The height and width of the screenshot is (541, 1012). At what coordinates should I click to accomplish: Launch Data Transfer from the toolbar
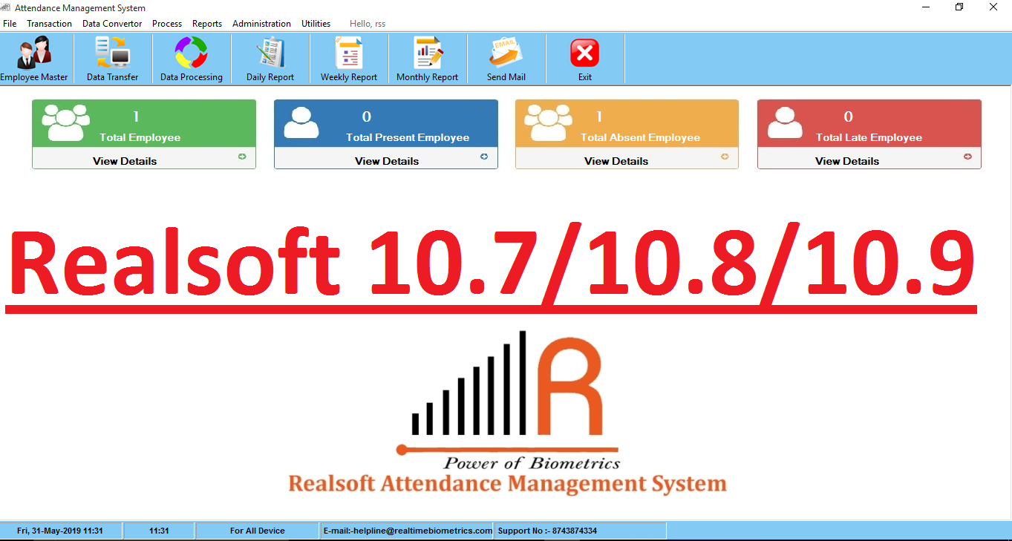pyautogui.click(x=112, y=53)
